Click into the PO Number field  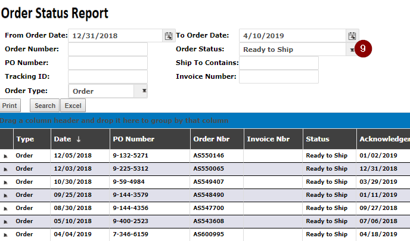[108, 63]
